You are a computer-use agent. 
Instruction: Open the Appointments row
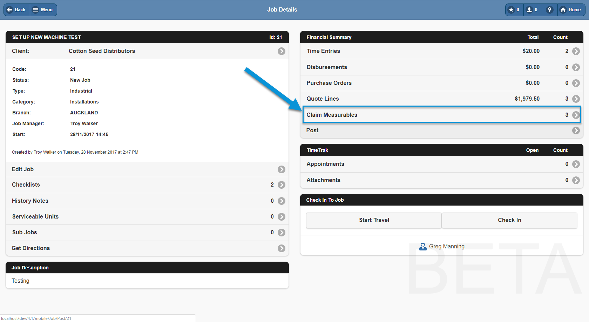click(x=442, y=164)
